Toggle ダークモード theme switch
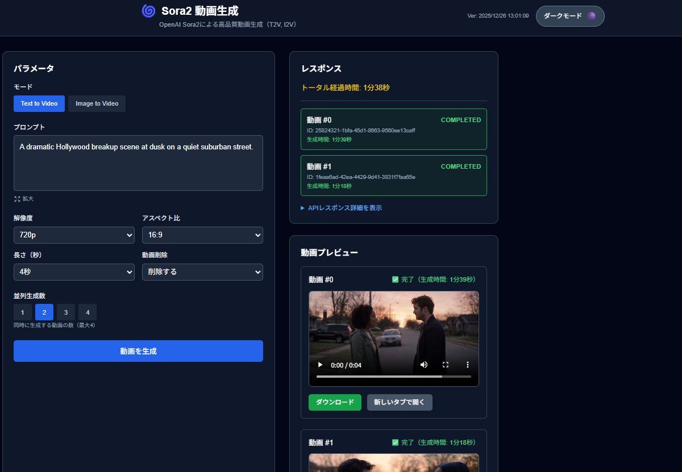This screenshot has width=682, height=472. click(569, 16)
